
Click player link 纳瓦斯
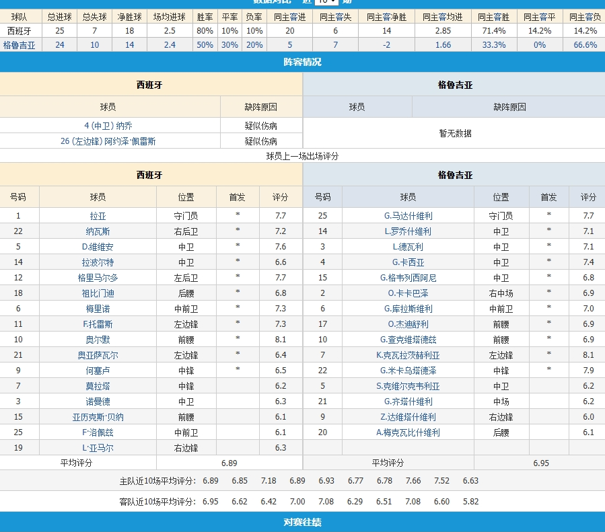(x=98, y=231)
